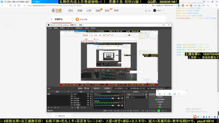Toggle visibility of the 游戏采集 2 source
Image resolution: width=219 pixels, height=123 pixels.
coord(88,103)
